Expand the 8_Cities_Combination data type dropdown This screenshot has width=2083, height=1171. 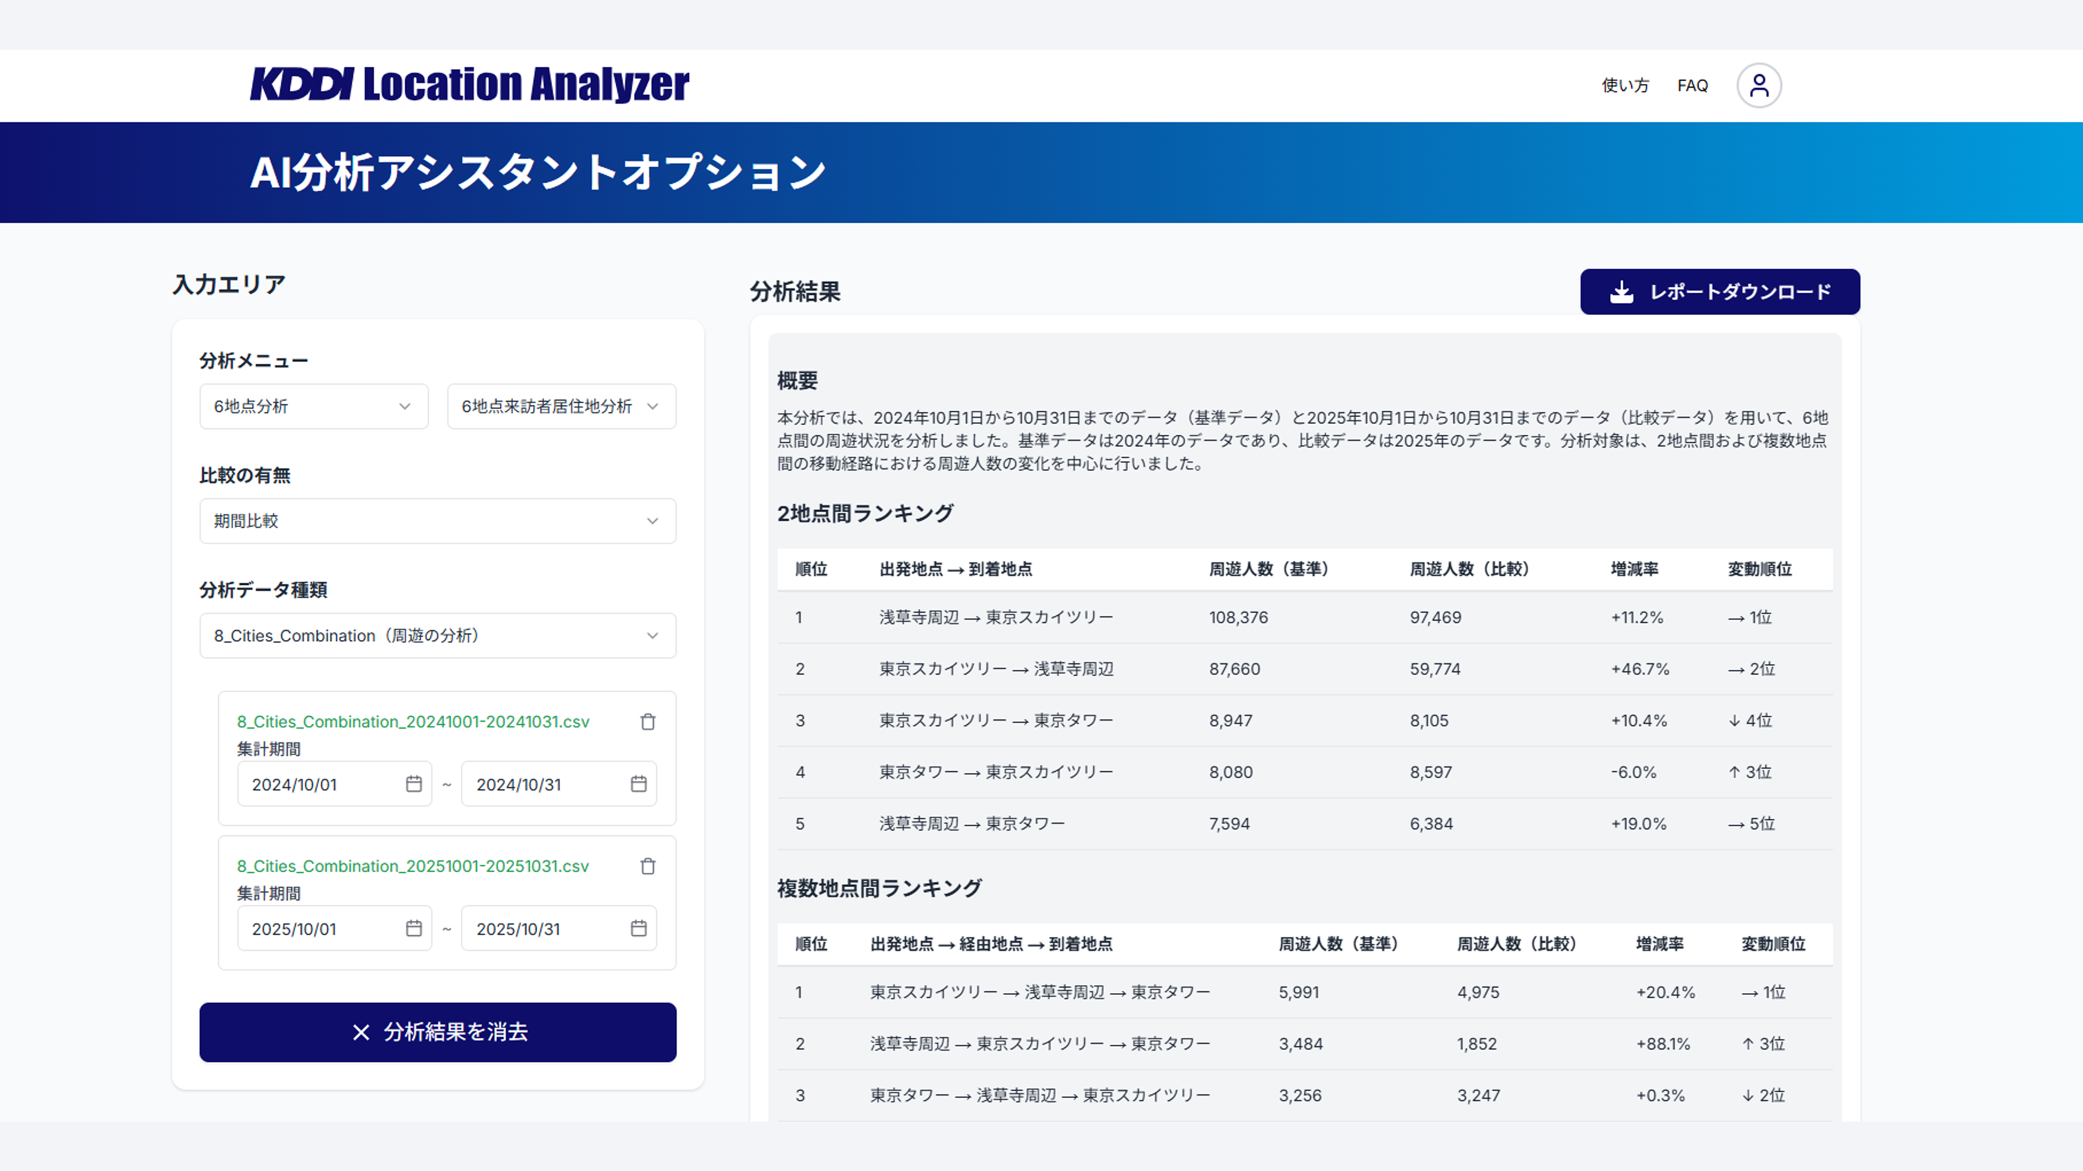[x=437, y=636]
